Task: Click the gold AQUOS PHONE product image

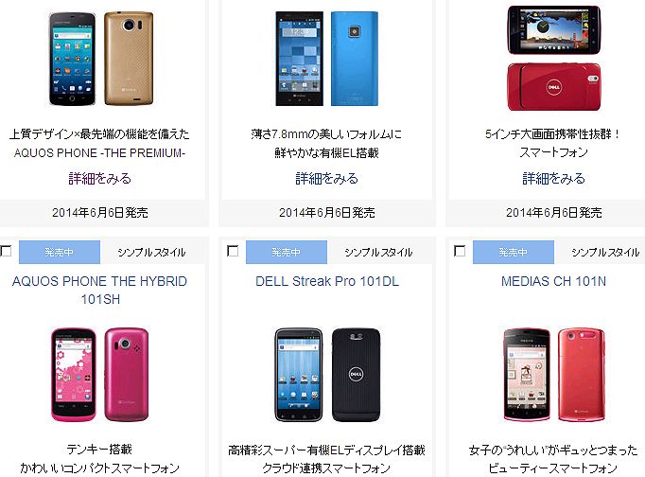Action: click(101, 59)
